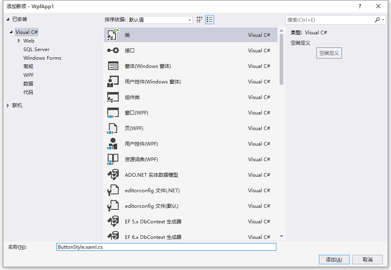Select the Web category
Image resolution: width=391 pixels, height=270 pixels.
tap(29, 40)
